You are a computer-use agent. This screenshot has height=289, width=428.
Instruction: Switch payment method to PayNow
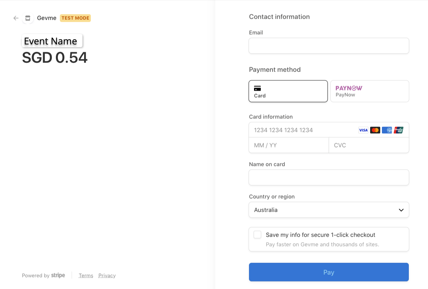tap(369, 91)
